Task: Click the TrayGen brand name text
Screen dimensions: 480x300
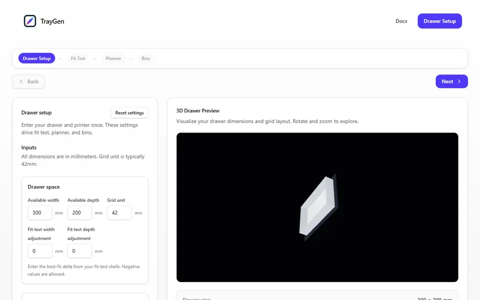Action: coord(52,21)
